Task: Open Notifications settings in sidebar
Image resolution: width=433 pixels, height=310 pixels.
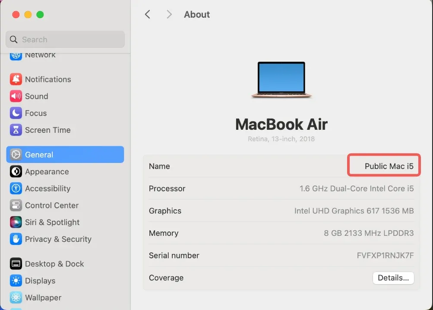Action: point(65,79)
